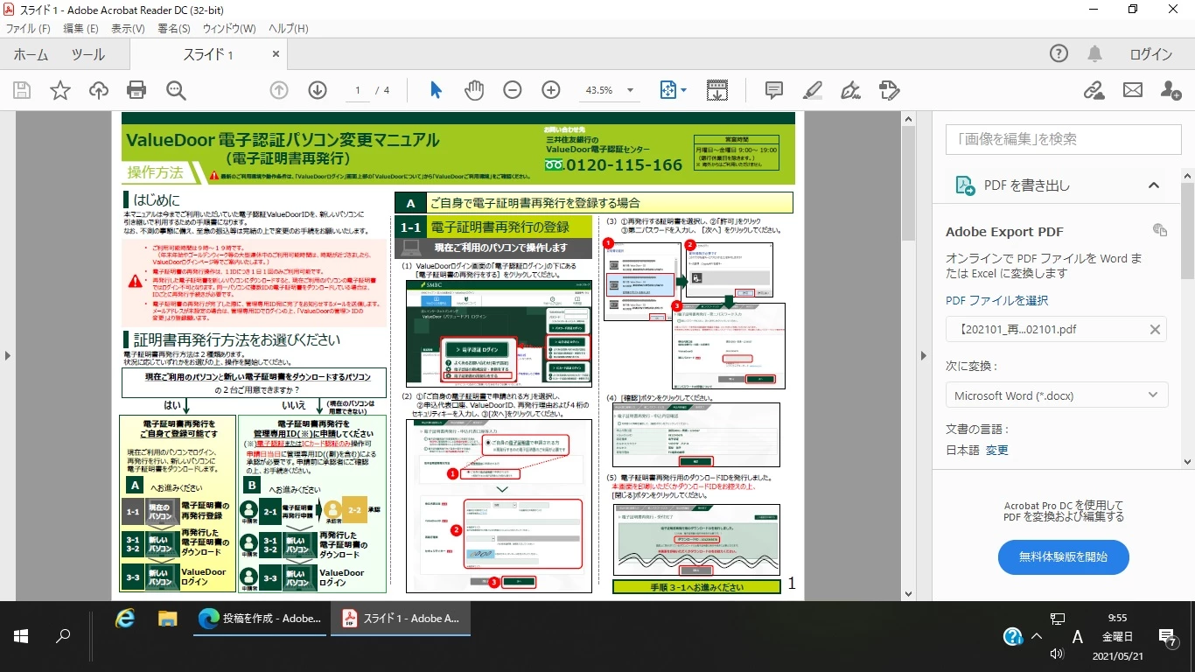The width and height of the screenshot is (1195, 672).
Task: Switch to the ホーム tab
Action: (31, 54)
